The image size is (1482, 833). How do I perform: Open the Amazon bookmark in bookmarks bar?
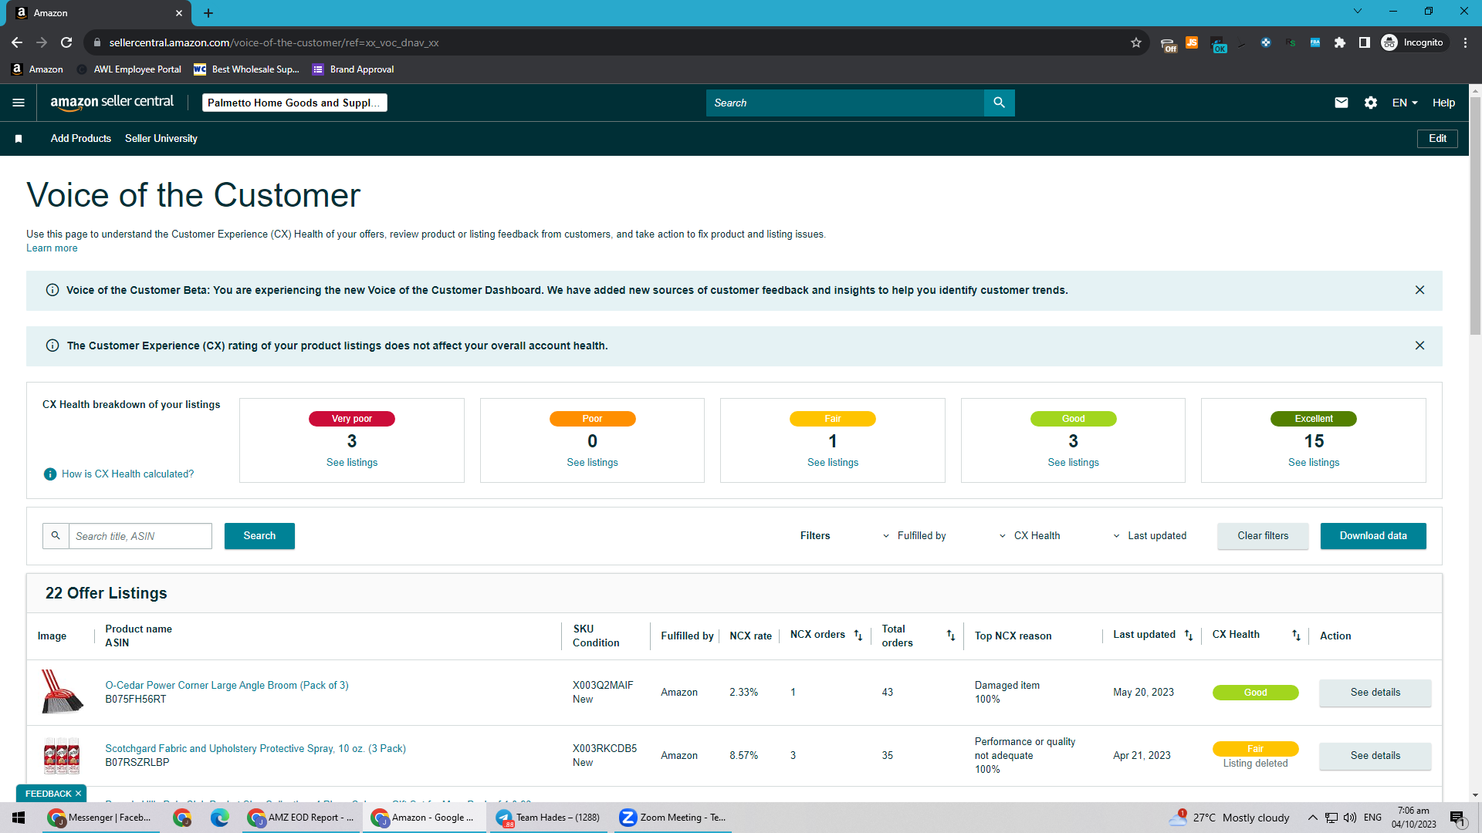37,69
